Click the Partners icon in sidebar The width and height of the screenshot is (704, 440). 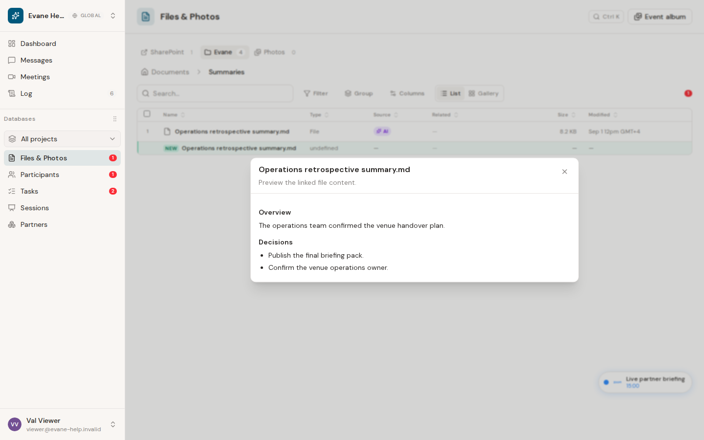click(12, 224)
